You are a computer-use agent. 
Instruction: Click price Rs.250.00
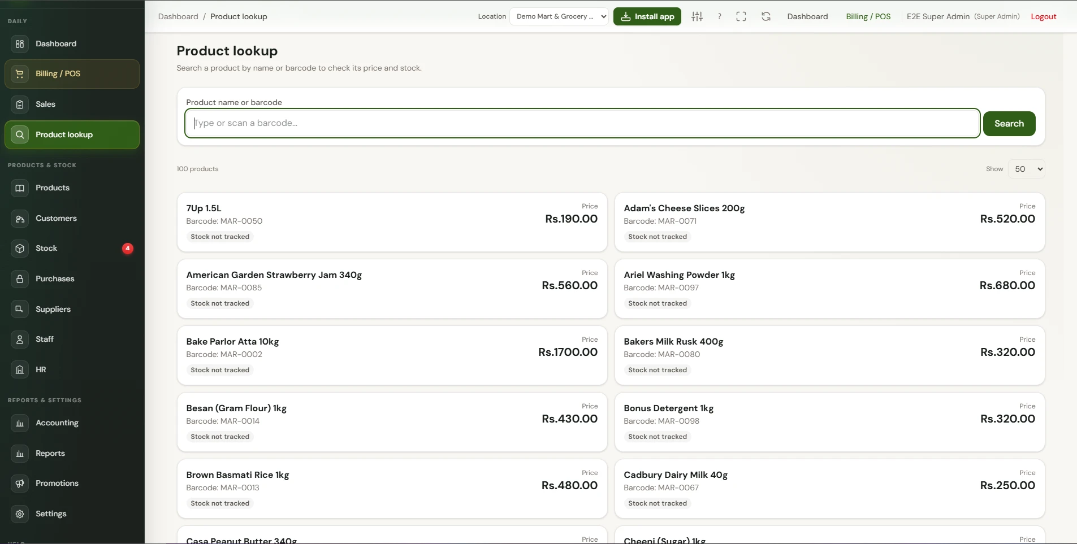(x=1007, y=486)
